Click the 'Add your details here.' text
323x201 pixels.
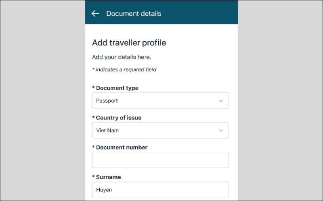122,57
